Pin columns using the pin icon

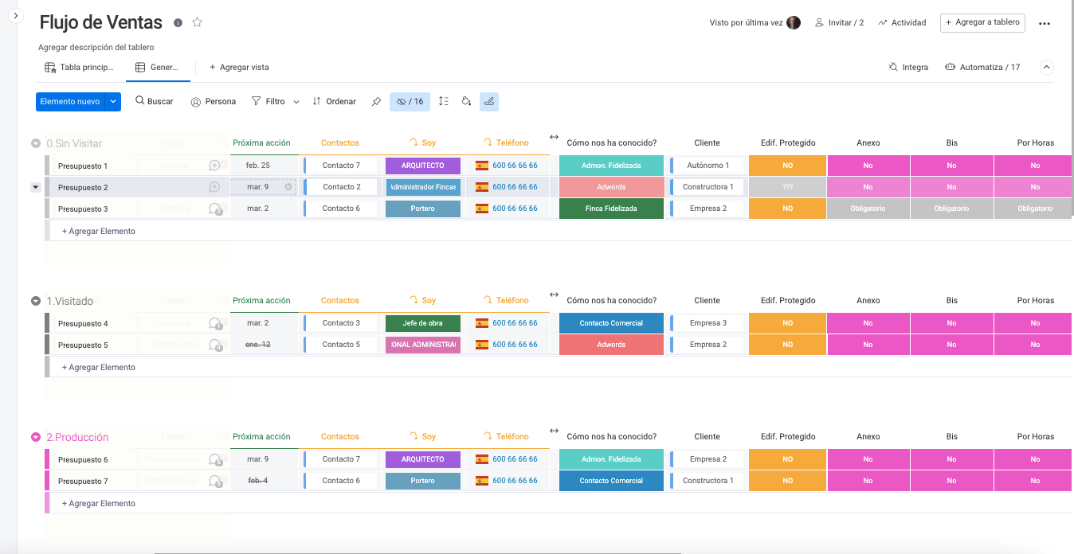376,102
